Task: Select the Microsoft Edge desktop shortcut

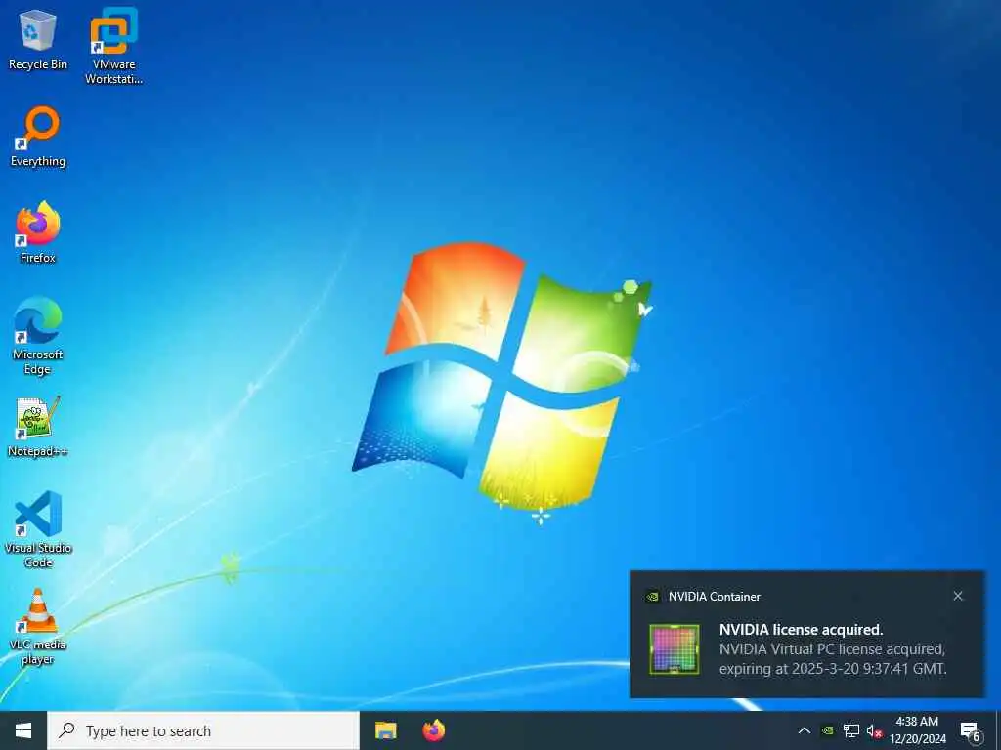Action: click(38, 336)
